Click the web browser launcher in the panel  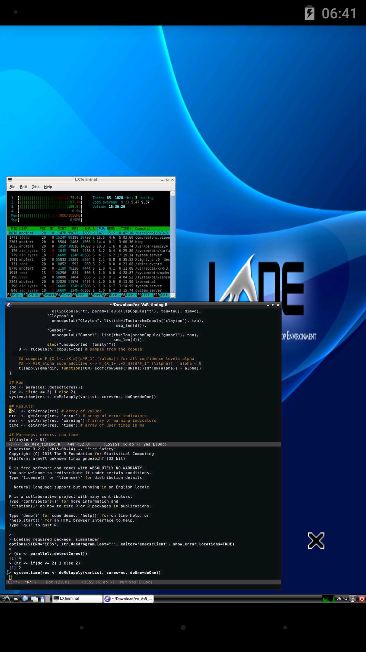pyautogui.click(x=25, y=599)
